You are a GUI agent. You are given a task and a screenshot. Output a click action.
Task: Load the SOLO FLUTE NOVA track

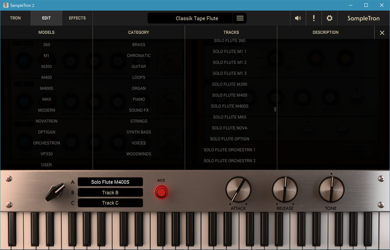pyautogui.click(x=230, y=128)
